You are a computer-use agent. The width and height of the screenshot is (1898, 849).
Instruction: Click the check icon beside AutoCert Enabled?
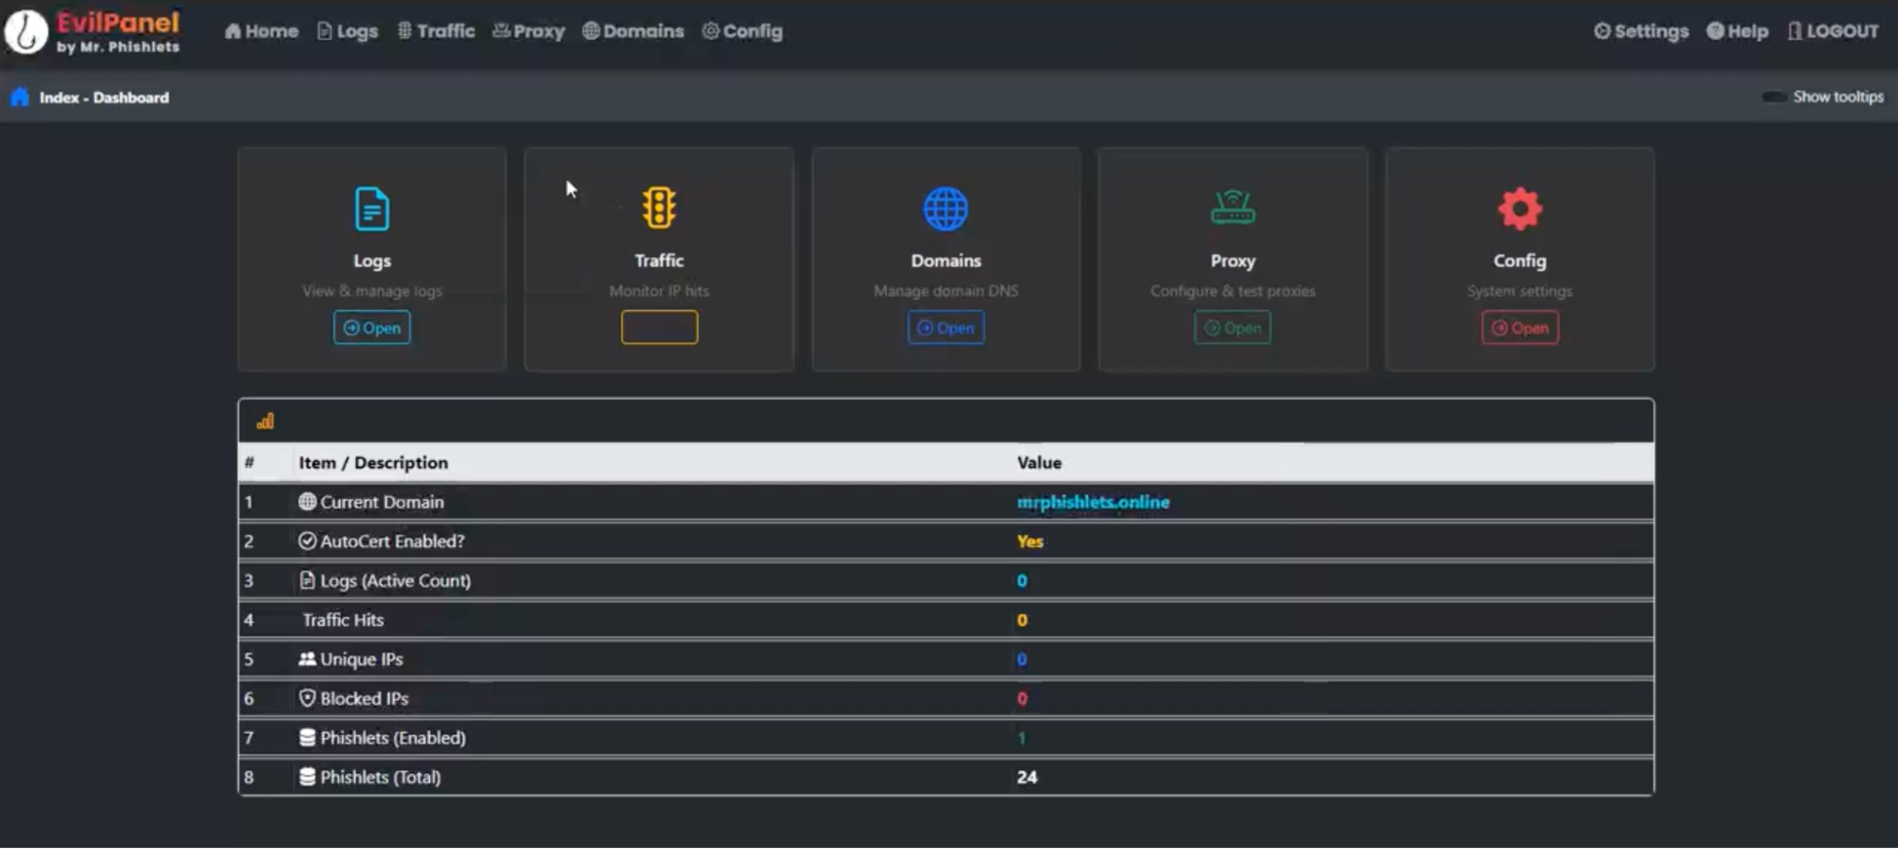(x=307, y=541)
